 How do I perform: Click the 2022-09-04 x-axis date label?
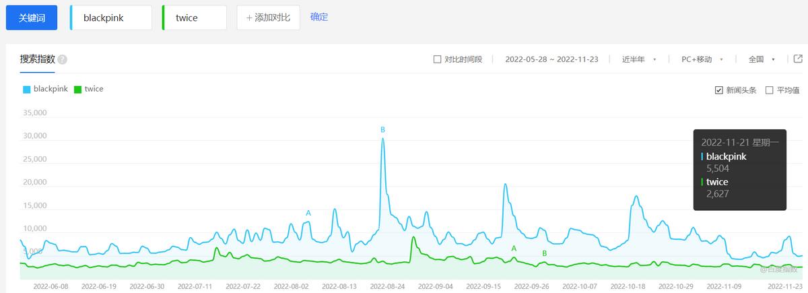click(x=435, y=286)
